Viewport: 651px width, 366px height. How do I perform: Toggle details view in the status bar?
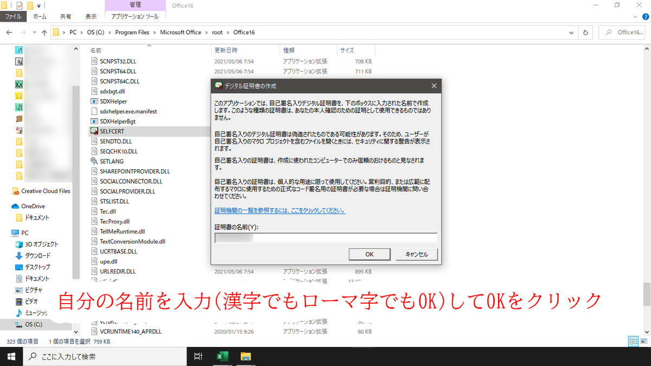point(633,341)
